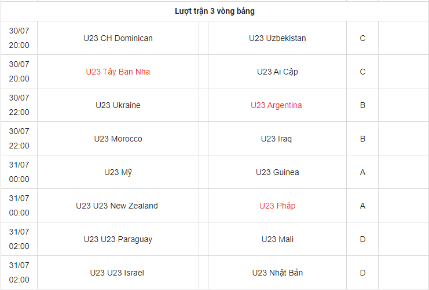Viewport: 429px width, 290px height.
Task: Click the U23 Argentina team link
Action: tap(276, 105)
